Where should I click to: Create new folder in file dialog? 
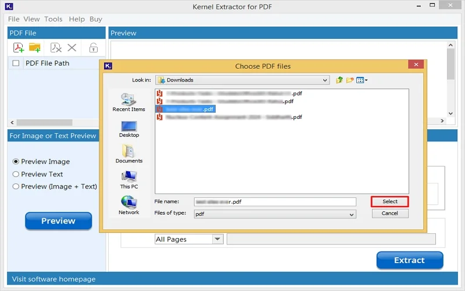pos(350,80)
